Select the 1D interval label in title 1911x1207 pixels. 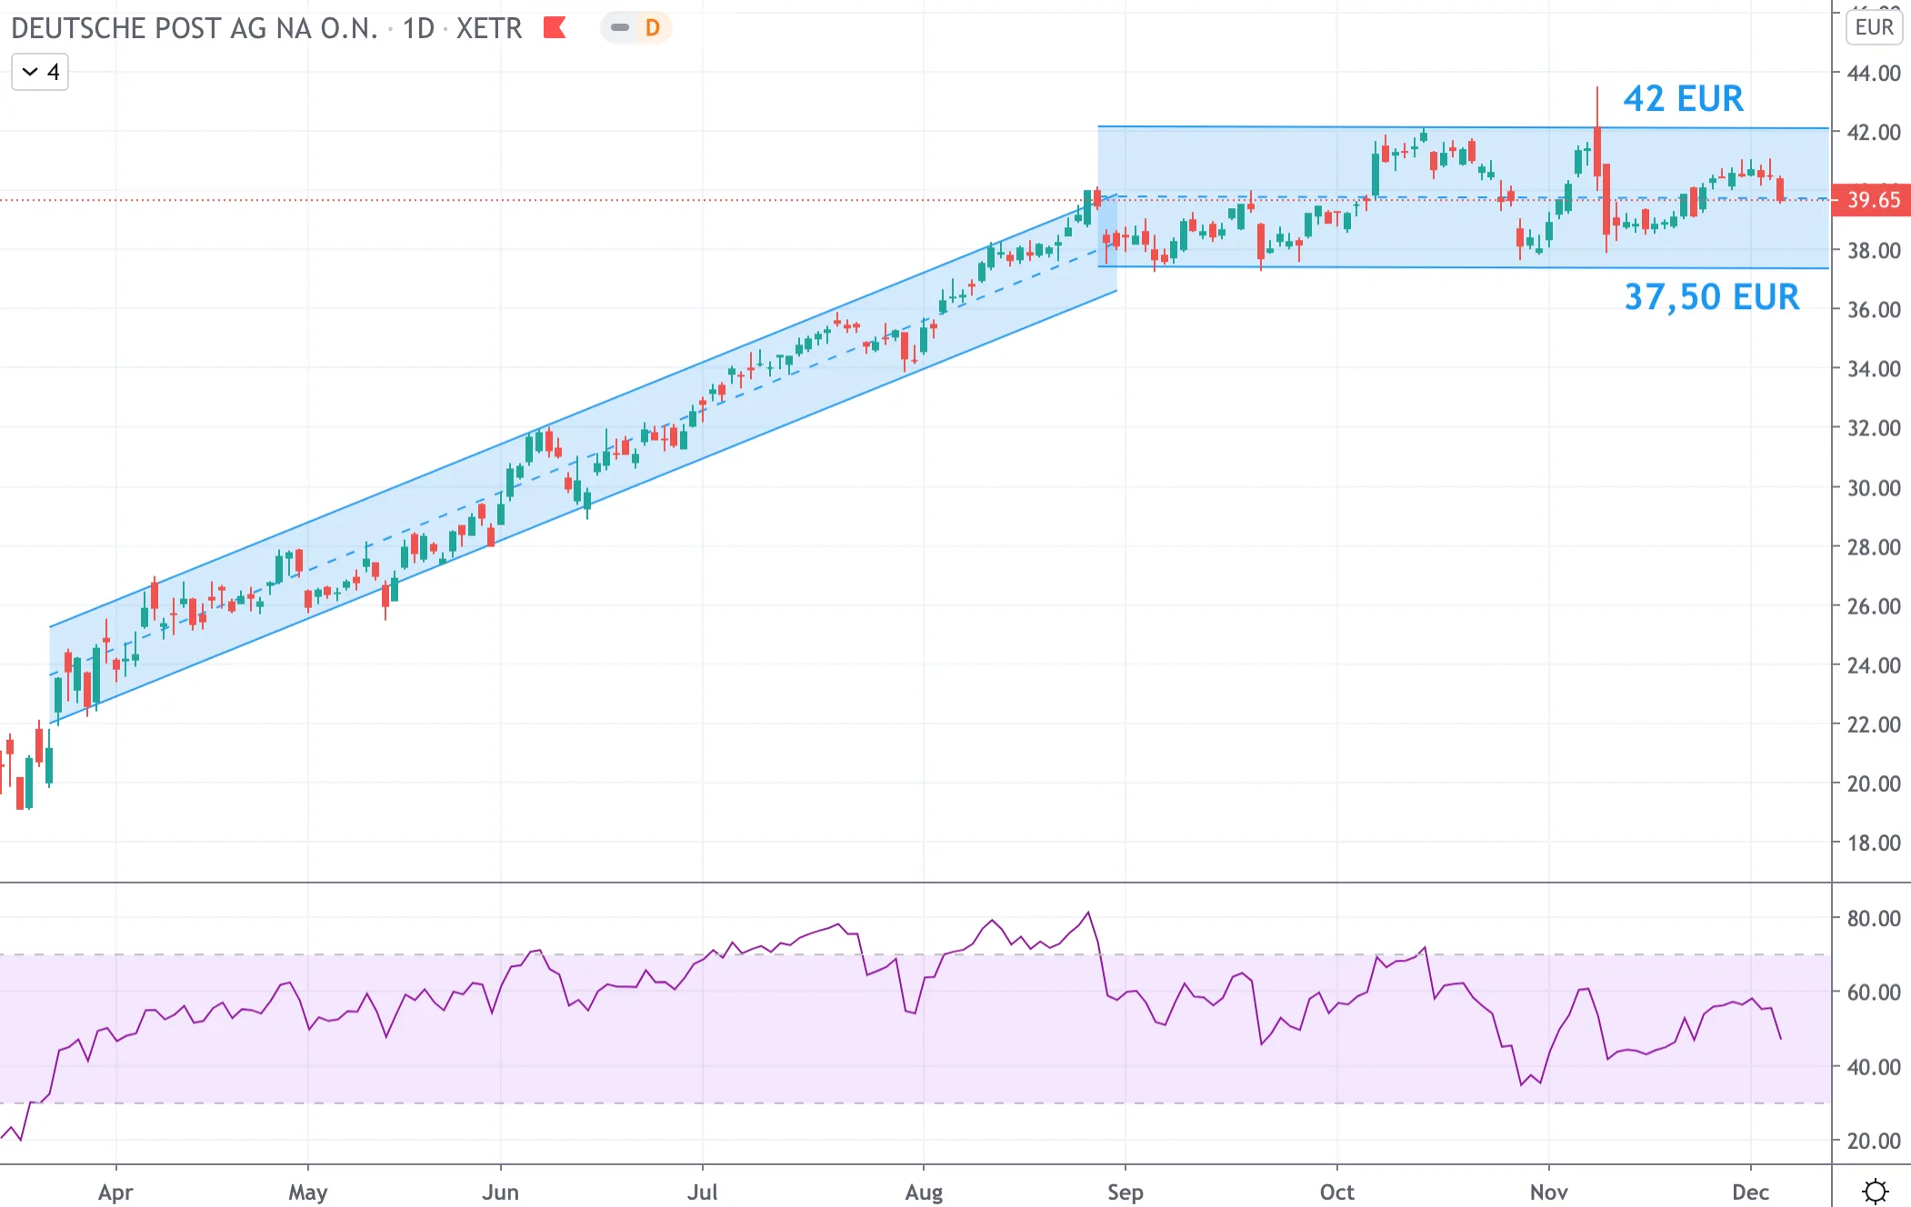[418, 28]
